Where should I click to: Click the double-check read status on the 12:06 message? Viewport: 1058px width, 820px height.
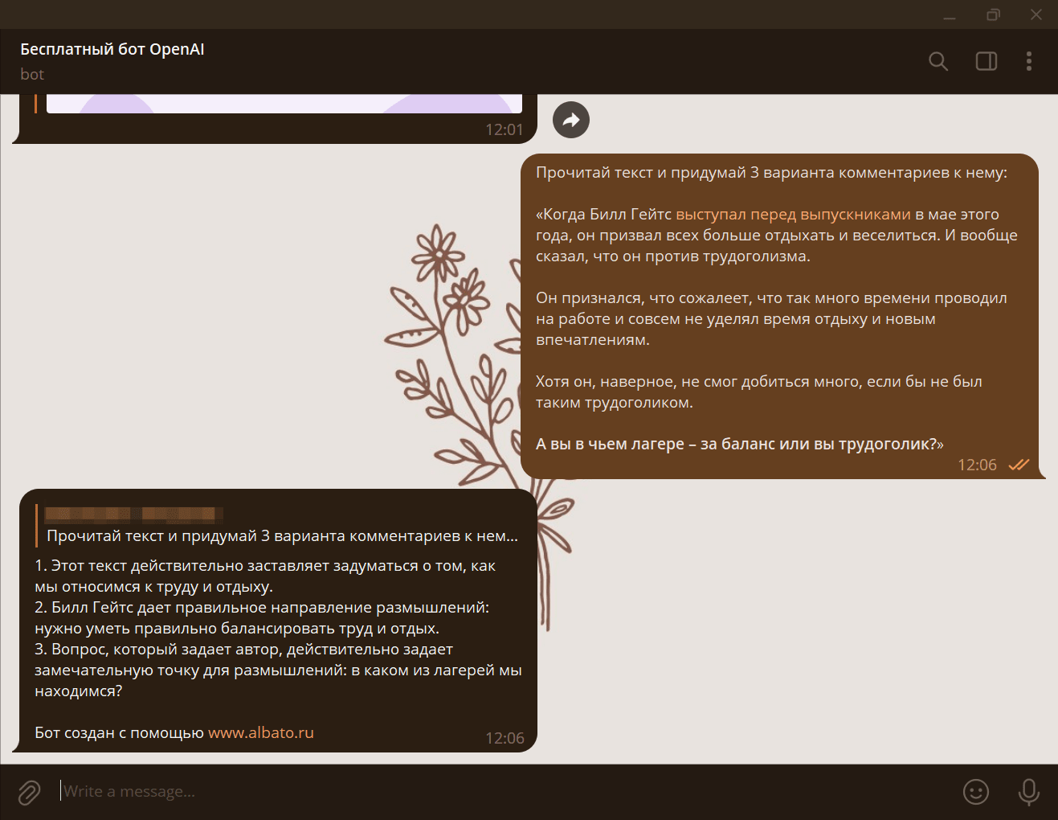1019,465
